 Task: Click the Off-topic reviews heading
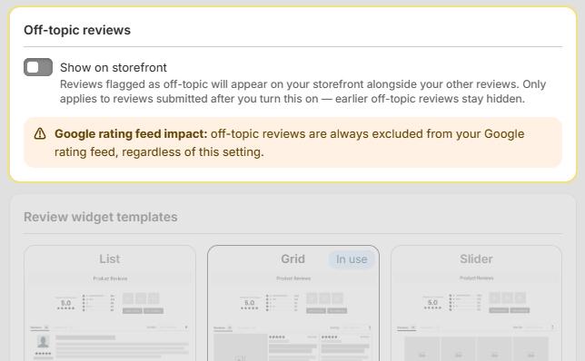pos(77,30)
